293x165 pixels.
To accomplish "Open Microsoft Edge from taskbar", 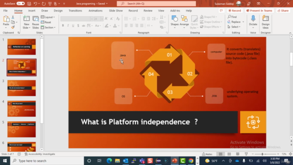I will pos(109,161).
